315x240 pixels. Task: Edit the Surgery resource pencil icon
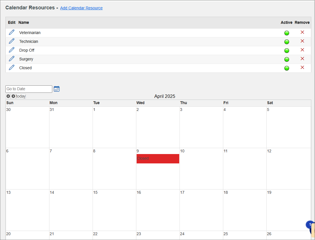(12, 59)
